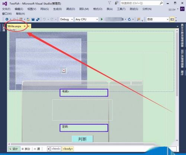186x155 pixels.
Task: Click the Navigate Backward toolbar icon
Action: (x=7, y=19)
